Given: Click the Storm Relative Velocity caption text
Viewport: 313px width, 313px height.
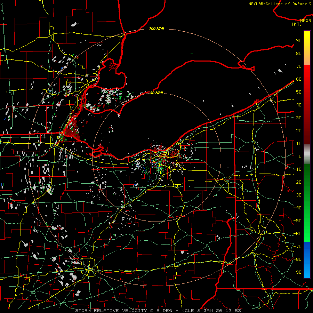Looking at the screenshot, I should click(158, 311).
